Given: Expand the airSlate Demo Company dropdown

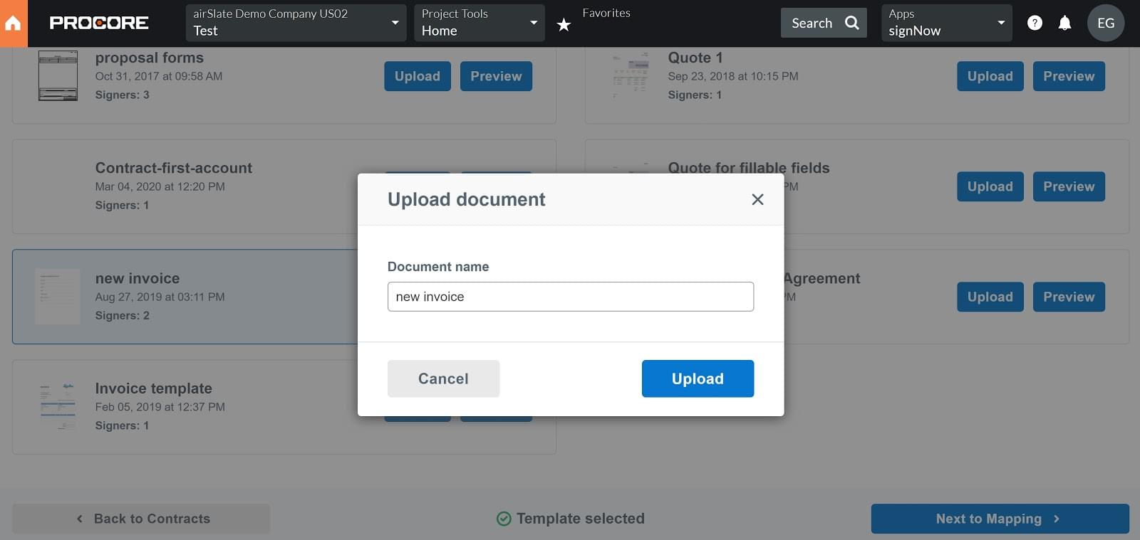Looking at the screenshot, I should click(x=296, y=23).
